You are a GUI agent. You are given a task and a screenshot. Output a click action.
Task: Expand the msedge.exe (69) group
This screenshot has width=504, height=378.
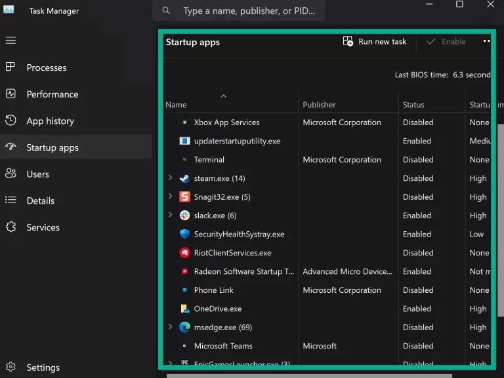(171, 327)
